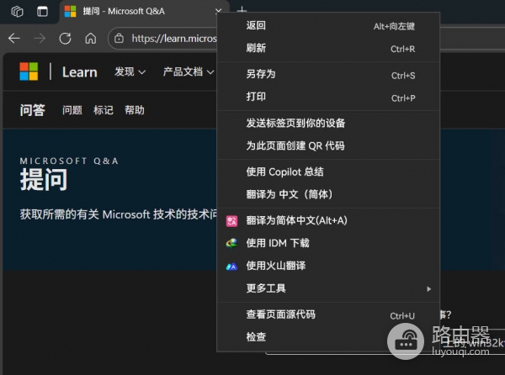Open the workspaces icon in the tab bar
The width and height of the screenshot is (505, 375).
click(18, 11)
